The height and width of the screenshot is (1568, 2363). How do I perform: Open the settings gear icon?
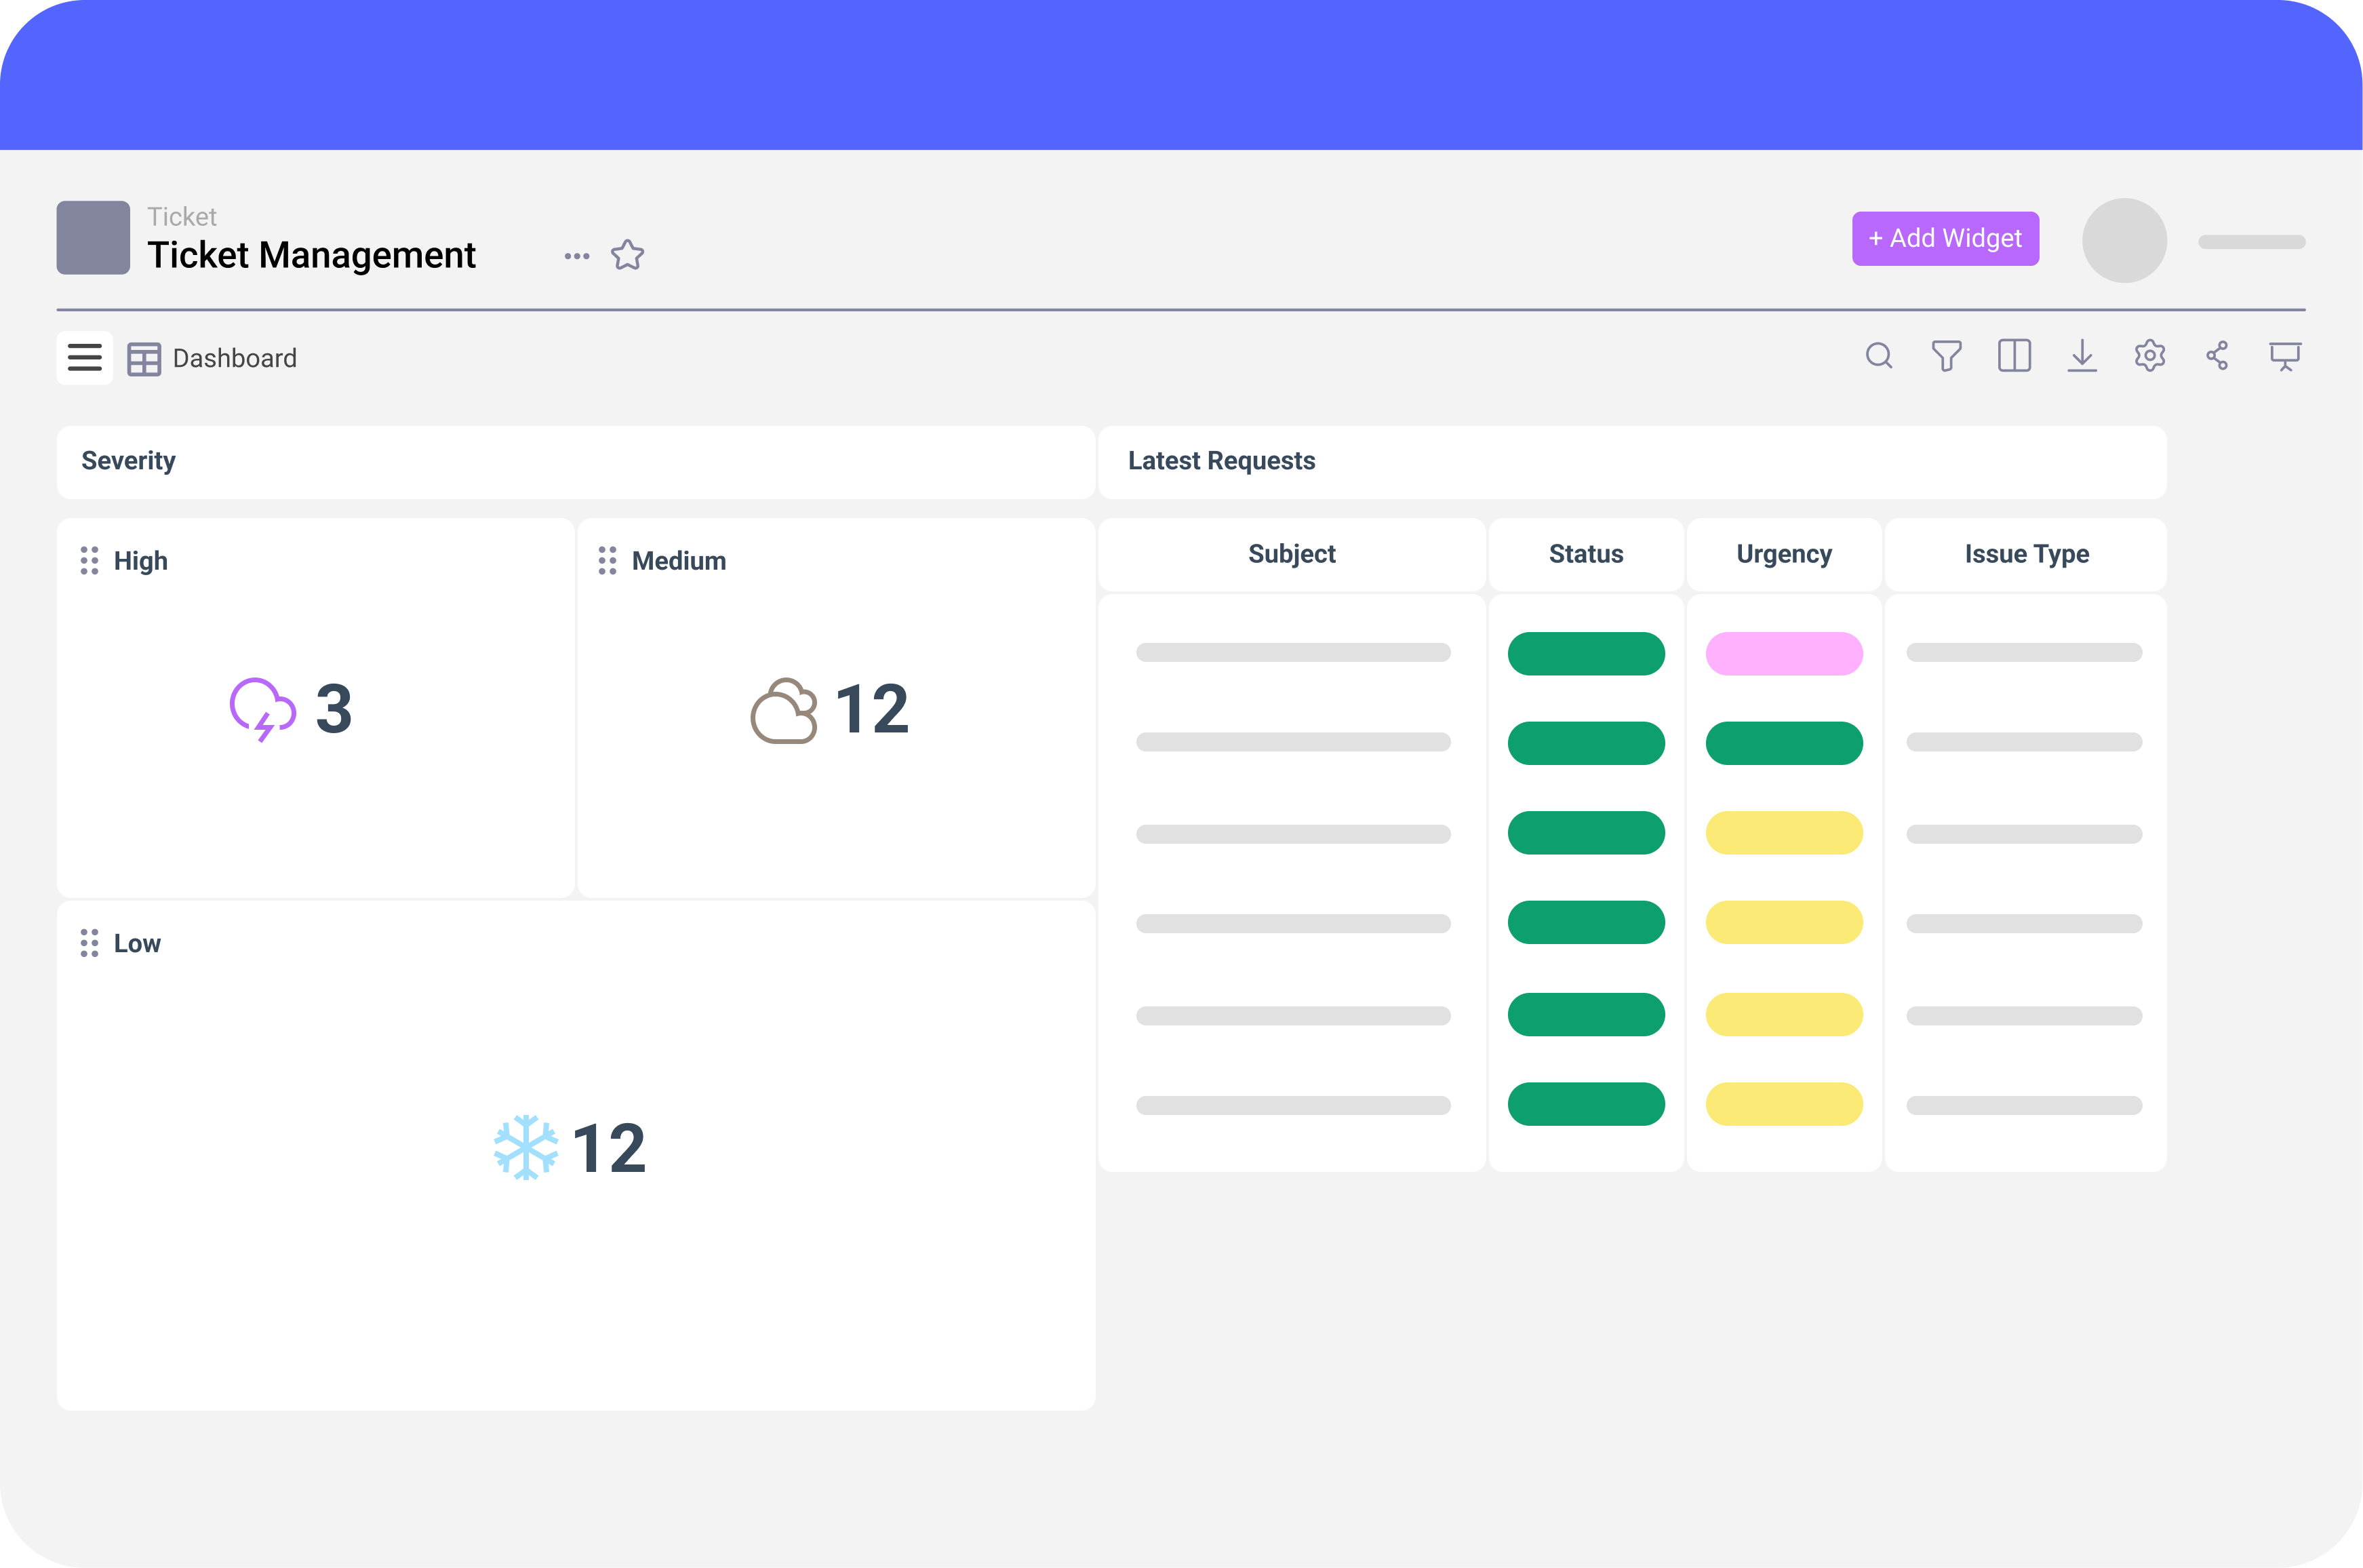point(2149,356)
